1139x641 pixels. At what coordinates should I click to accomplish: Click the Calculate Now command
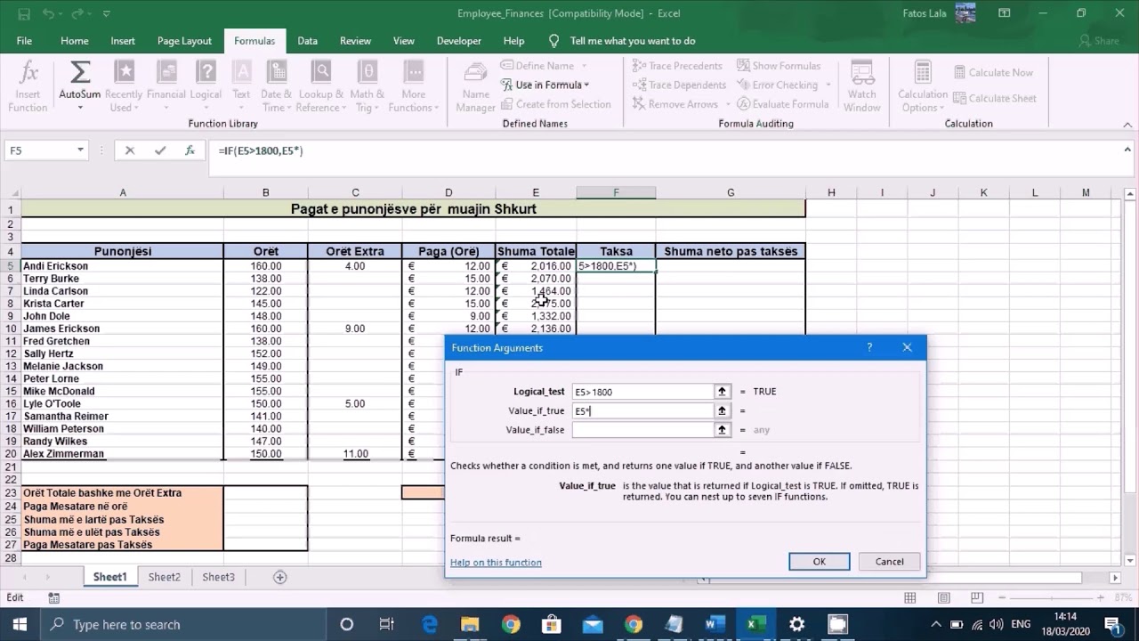(993, 72)
